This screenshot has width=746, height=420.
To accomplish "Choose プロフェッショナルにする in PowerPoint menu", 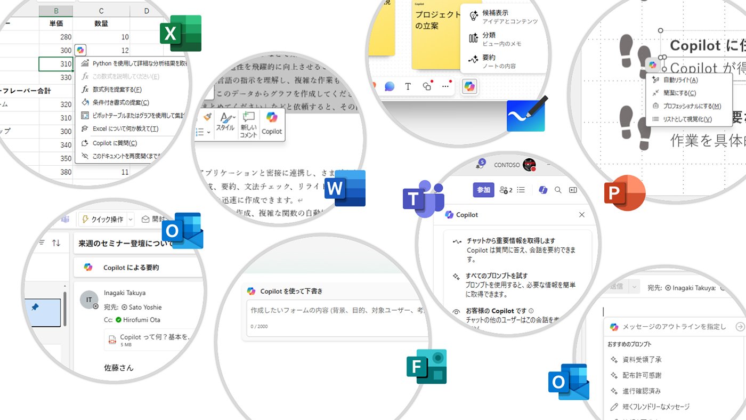I will click(x=690, y=106).
